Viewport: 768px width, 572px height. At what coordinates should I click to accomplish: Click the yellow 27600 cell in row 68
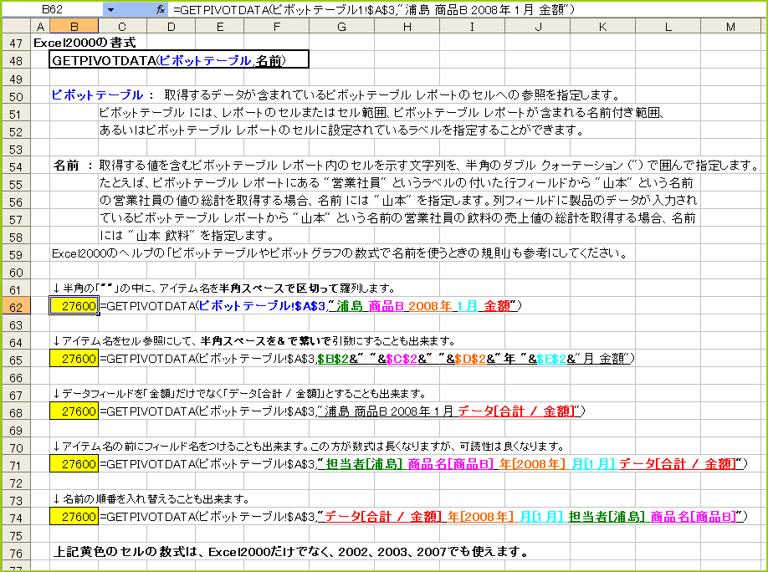[74, 409]
